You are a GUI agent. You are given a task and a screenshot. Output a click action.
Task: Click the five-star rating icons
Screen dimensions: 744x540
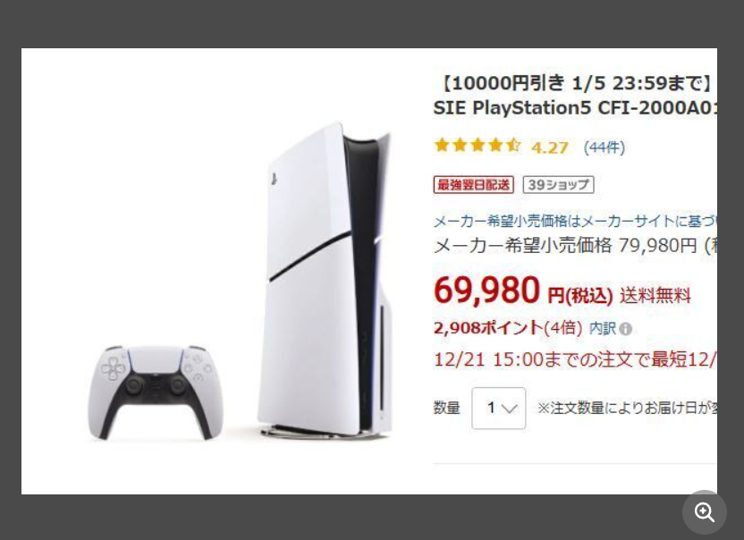(478, 145)
